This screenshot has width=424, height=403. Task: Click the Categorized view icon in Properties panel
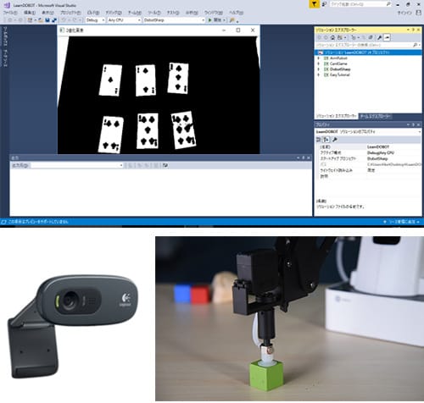click(319, 140)
